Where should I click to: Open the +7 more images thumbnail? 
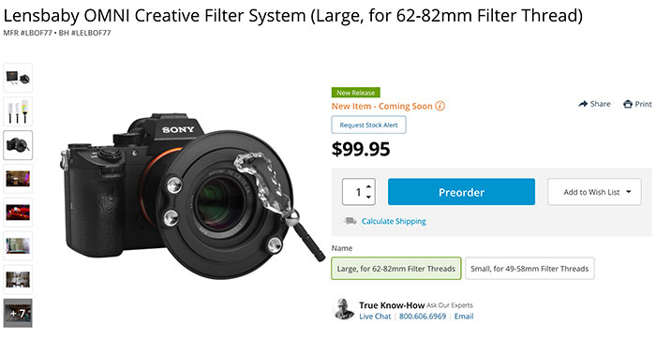click(18, 313)
